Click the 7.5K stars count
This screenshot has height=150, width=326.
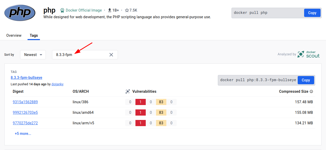pyautogui.click(x=133, y=10)
